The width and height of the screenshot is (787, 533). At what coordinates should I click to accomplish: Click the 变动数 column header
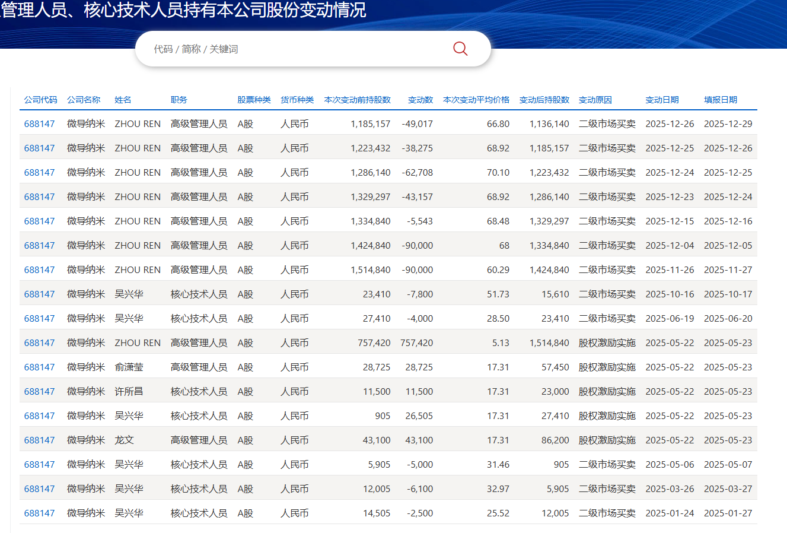point(420,100)
